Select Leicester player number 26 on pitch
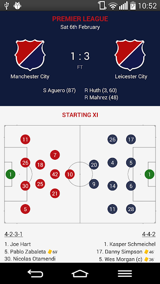160x284 pixels. pos(112,139)
